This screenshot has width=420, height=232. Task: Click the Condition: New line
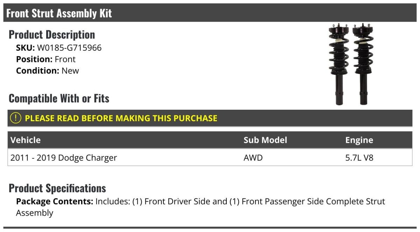click(48, 71)
